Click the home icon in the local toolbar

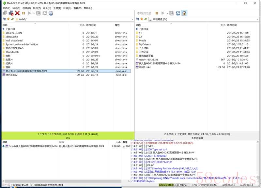[184, 13]
